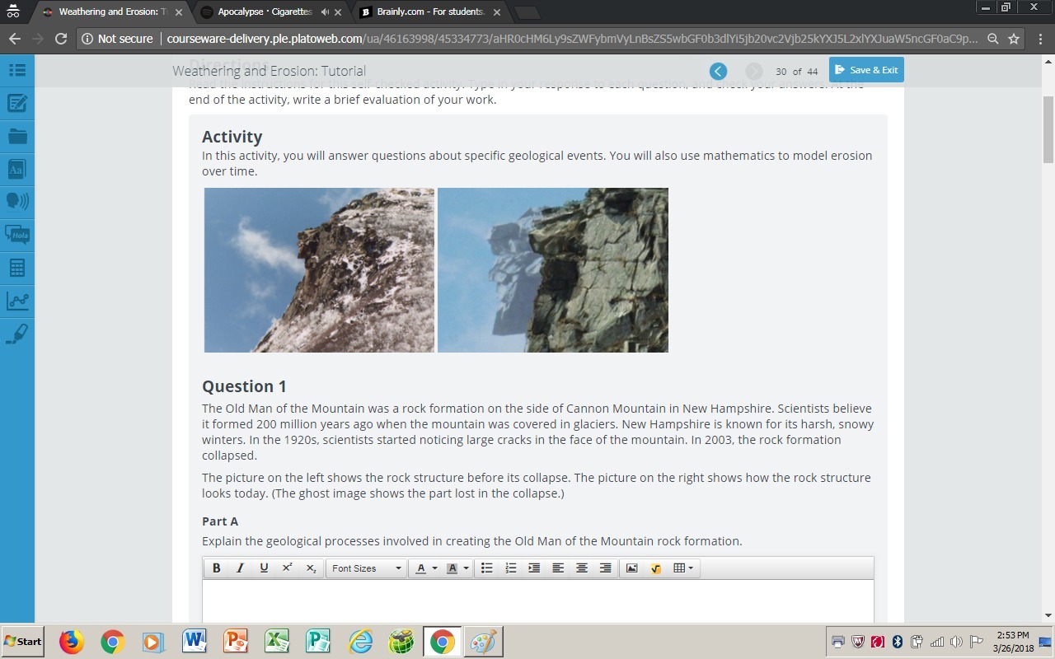Insert a bulleted list

click(487, 568)
